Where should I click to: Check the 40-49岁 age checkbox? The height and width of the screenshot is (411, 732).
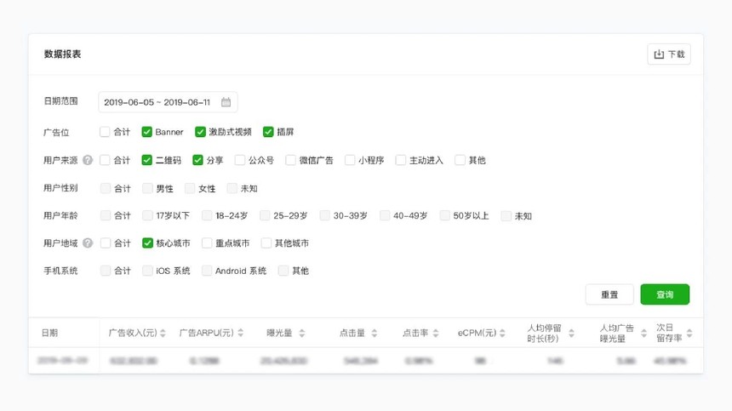coord(385,215)
